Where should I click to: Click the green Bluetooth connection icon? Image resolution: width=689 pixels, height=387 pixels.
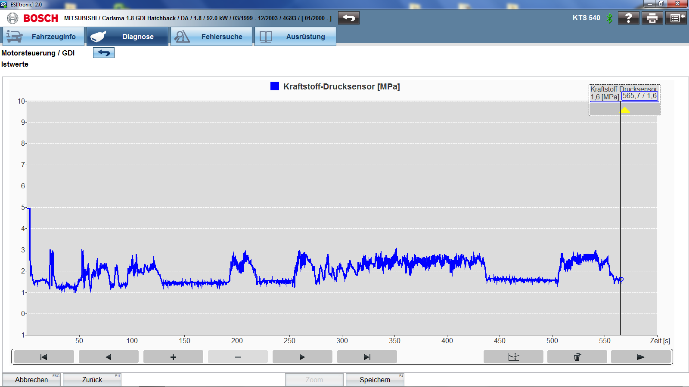point(609,18)
